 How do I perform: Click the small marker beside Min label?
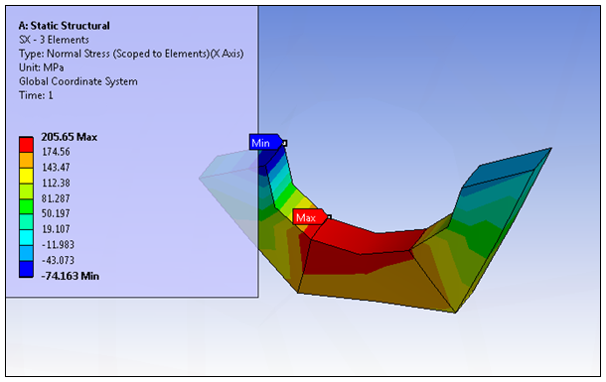click(285, 143)
